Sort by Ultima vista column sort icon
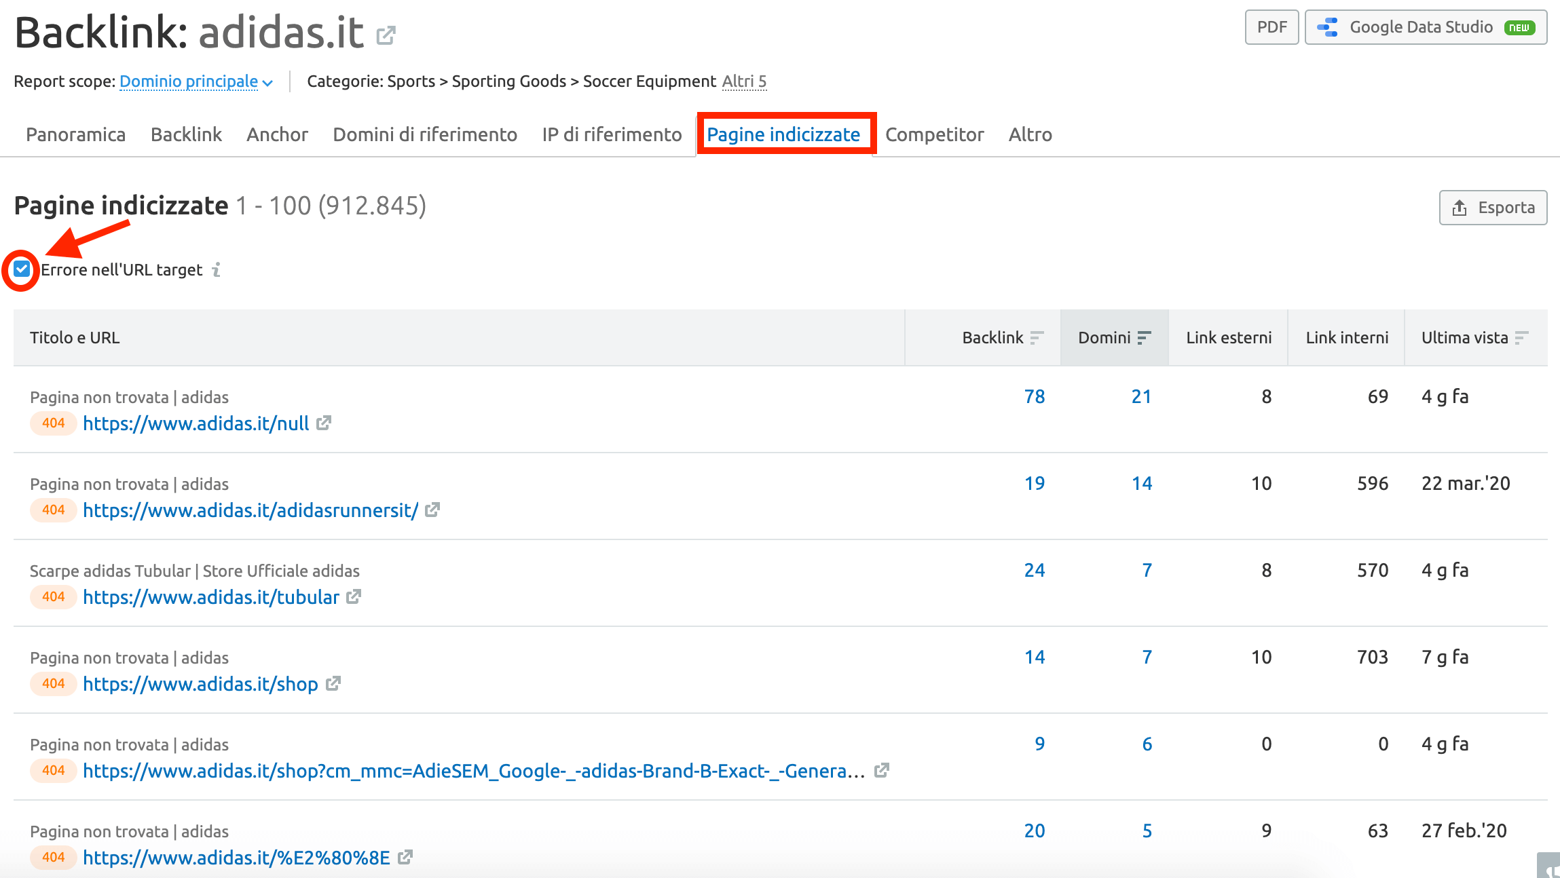 [x=1522, y=337]
